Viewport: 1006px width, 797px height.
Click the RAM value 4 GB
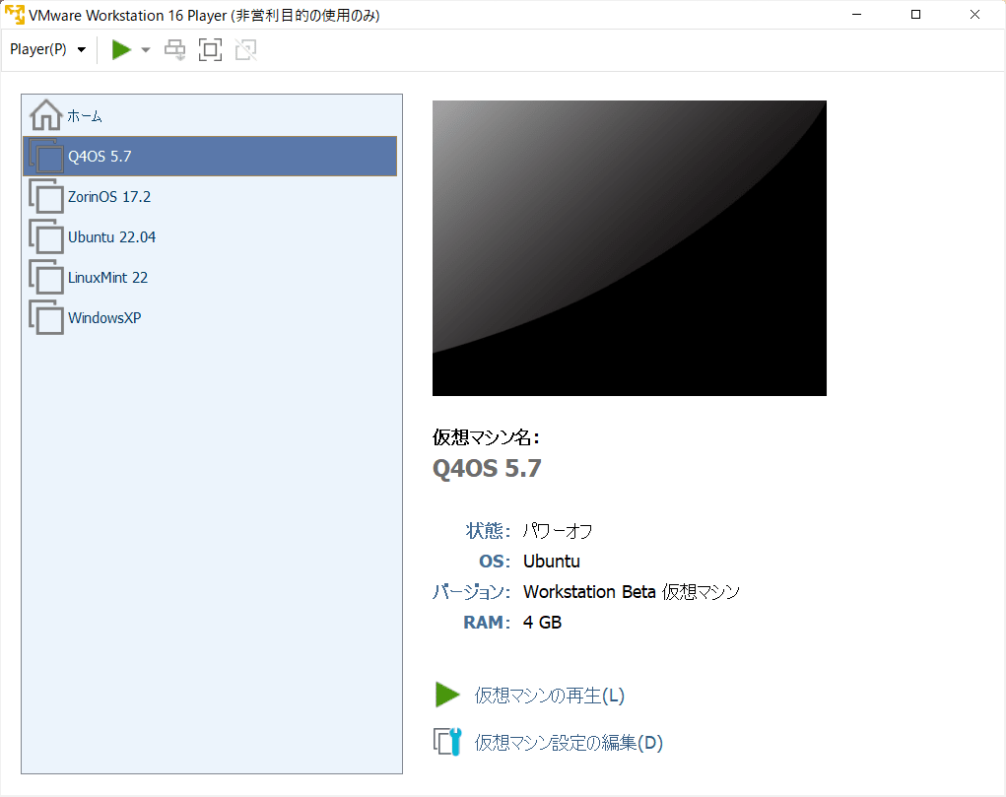tap(542, 622)
